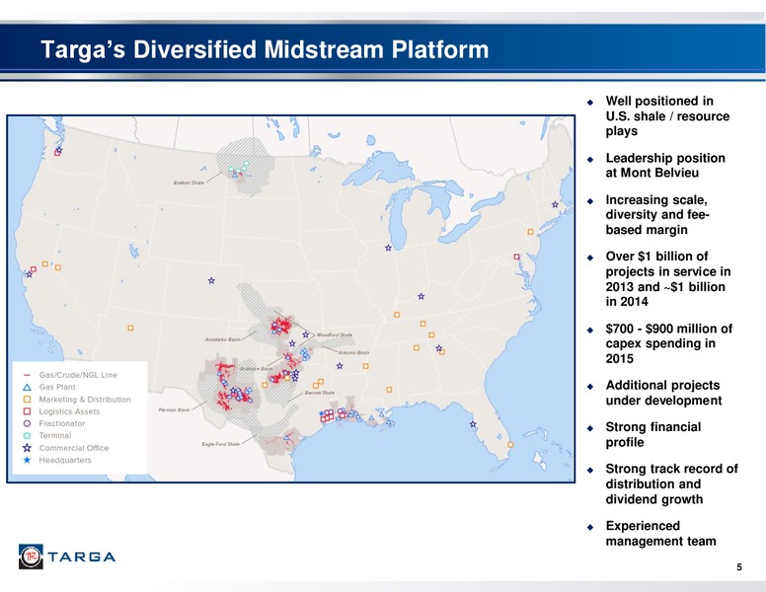Click the Terminal pentagon legend symbol

coord(27,435)
